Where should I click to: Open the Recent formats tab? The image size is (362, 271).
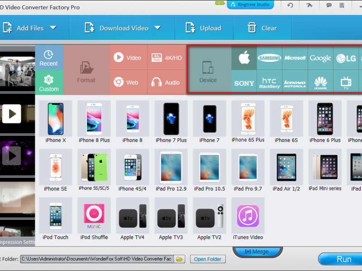pos(49,58)
